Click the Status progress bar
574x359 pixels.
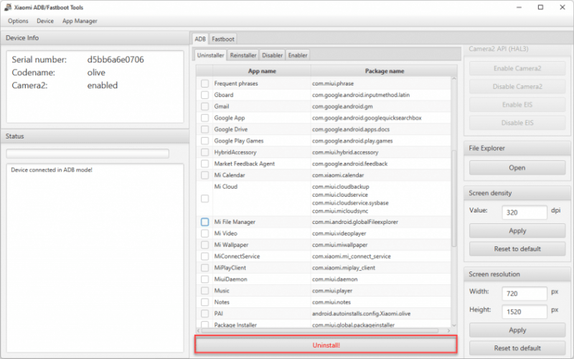(88, 153)
